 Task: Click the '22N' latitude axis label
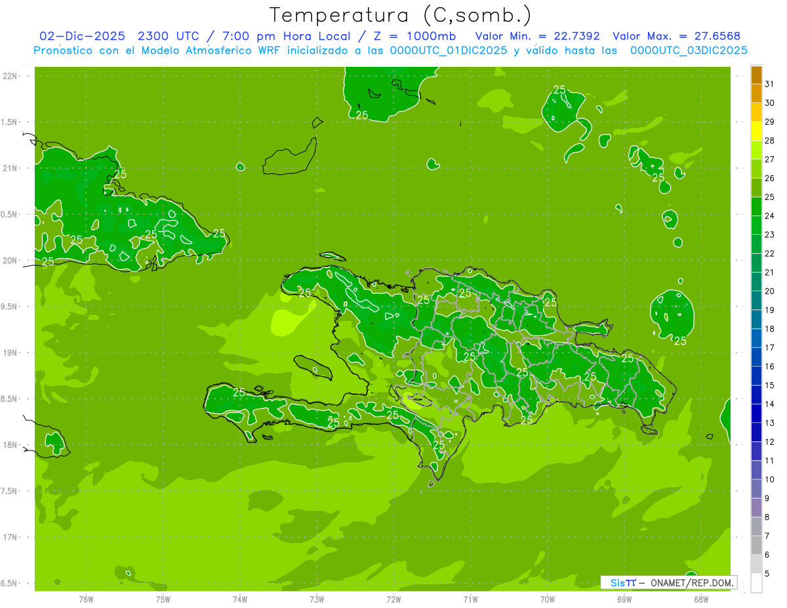[10, 76]
